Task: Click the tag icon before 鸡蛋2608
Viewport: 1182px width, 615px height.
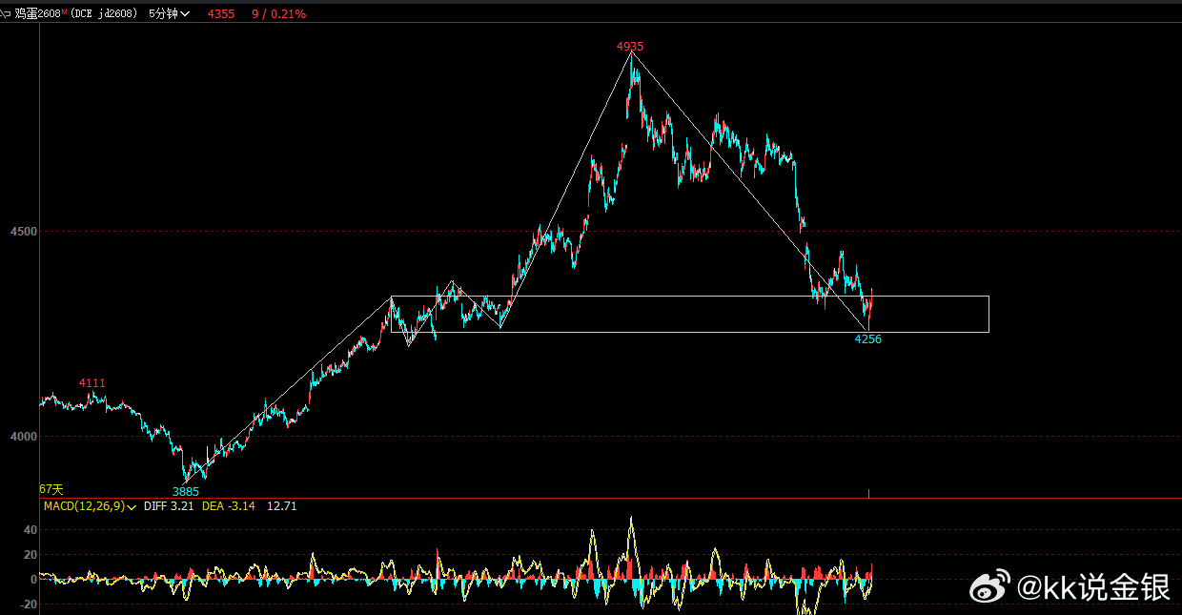Action: coord(6,14)
